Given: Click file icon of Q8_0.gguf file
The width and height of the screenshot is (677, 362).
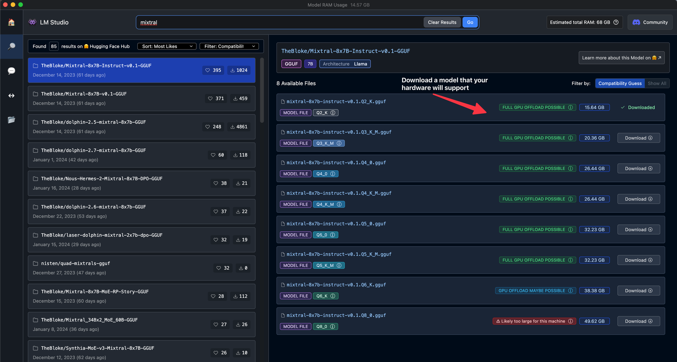Looking at the screenshot, I should pos(283,315).
